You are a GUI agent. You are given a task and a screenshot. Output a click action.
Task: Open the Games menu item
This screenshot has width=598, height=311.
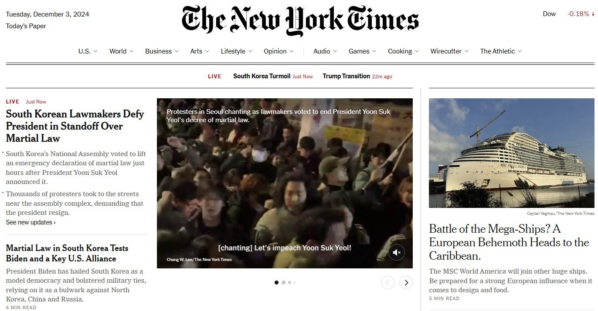pos(363,51)
